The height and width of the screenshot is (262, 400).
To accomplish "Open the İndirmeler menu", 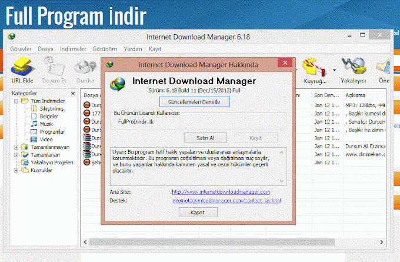I will pos(73,49).
